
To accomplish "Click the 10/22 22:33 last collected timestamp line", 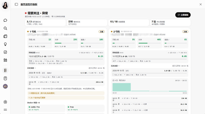I will [x=45, y=17].
